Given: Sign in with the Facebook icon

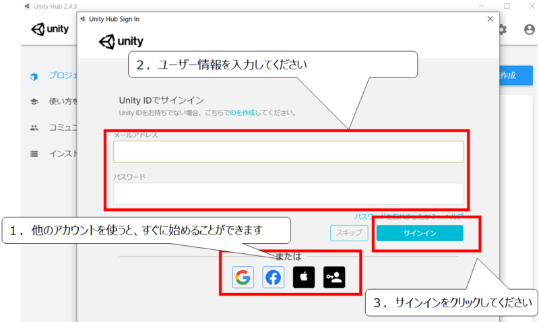Looking at the screenshot, I should click(x=274, y=277).
